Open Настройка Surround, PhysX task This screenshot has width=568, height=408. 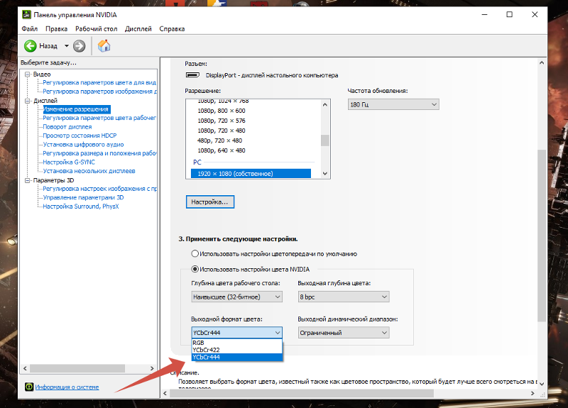[x=81, y=206]
